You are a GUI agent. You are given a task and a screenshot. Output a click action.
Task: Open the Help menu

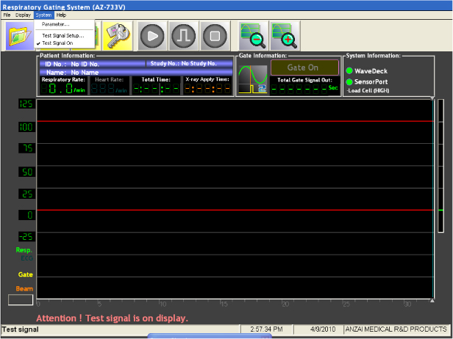point(61,15)
